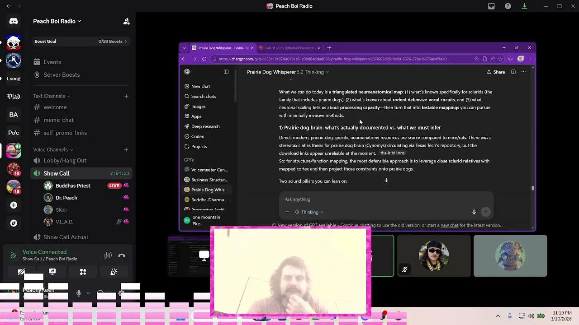The image size is (579, 325).
Task: Toggle Discord microphone mute
Action: [x=79, y=293]
